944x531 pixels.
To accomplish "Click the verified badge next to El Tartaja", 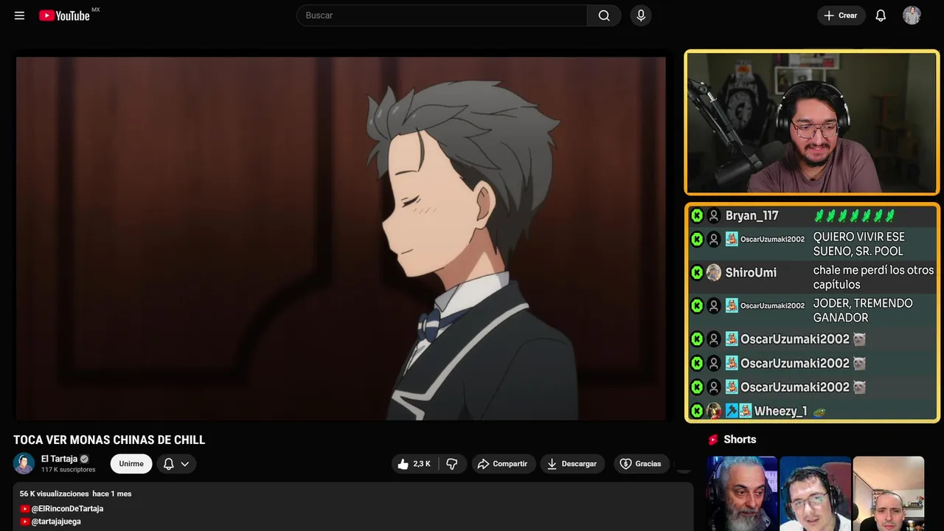I will 84,459.
